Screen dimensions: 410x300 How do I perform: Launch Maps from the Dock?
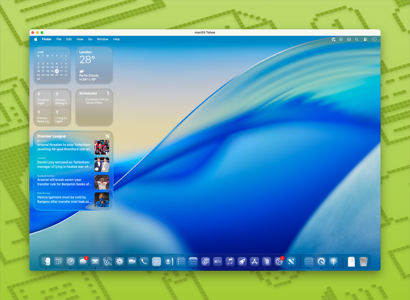click(x=107, y=261)
